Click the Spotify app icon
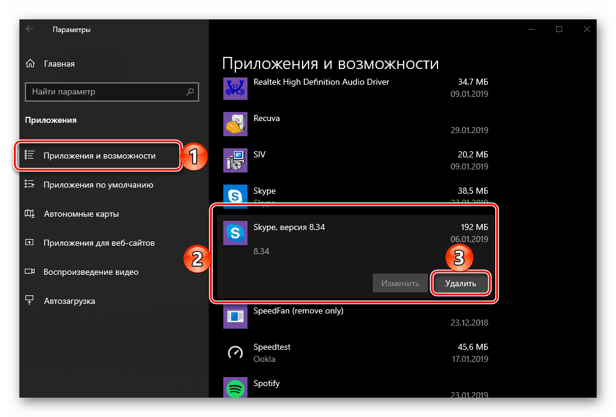The image size is (616, 417). coord(235,388)
